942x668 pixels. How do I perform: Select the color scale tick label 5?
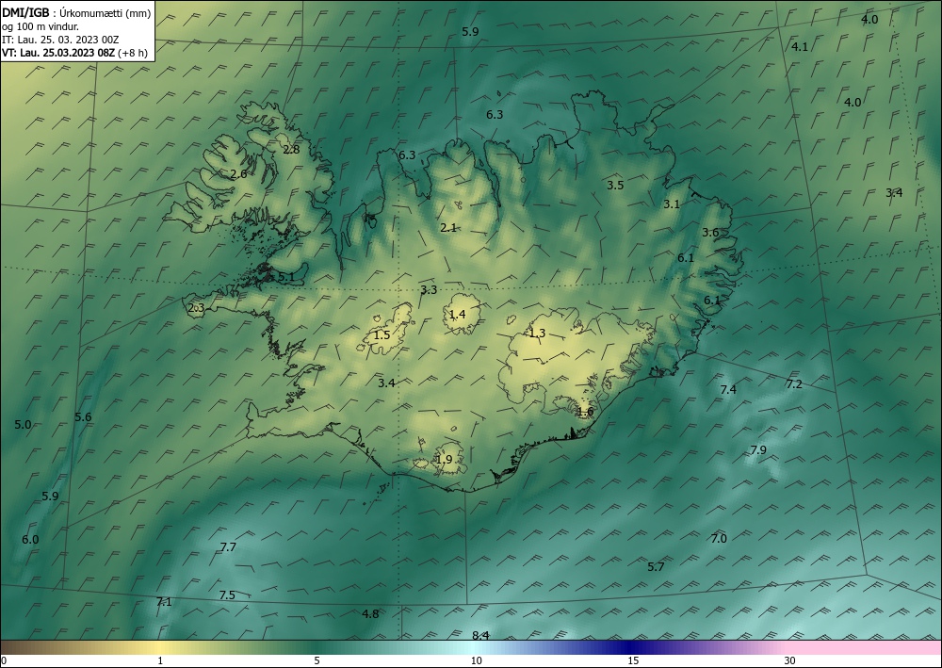click(x=317, y=661)
